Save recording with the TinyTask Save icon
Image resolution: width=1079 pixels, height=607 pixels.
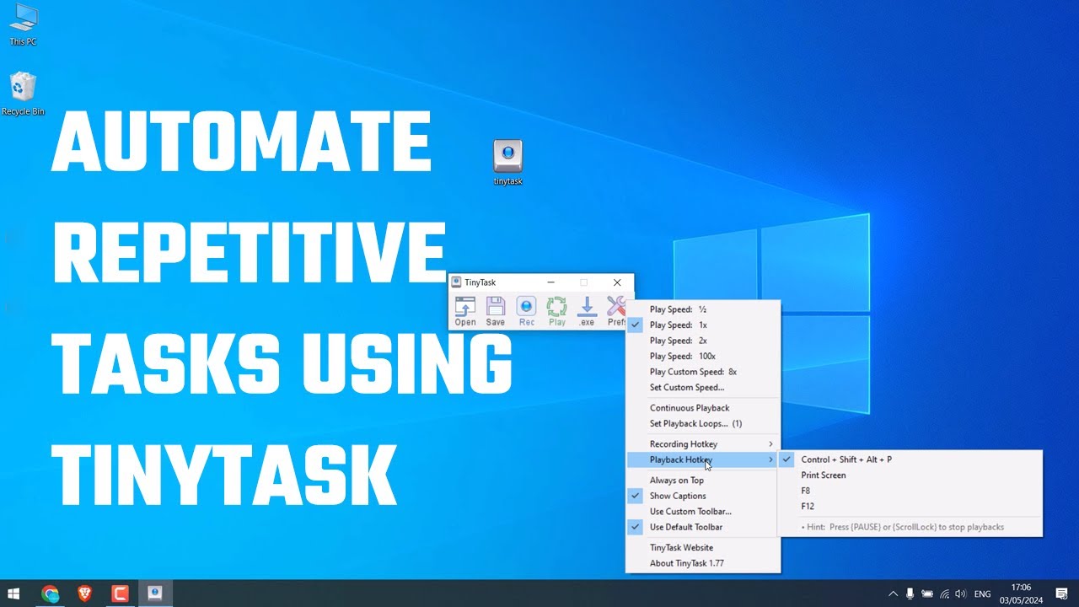coord(496,310)
